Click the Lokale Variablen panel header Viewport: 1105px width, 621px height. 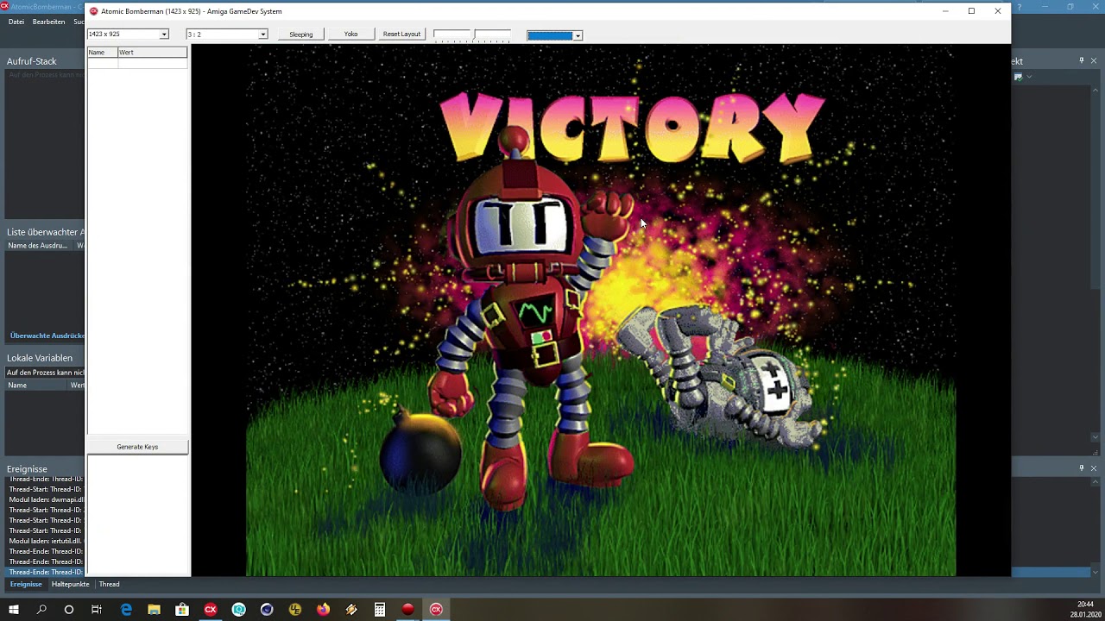[43, 358]
